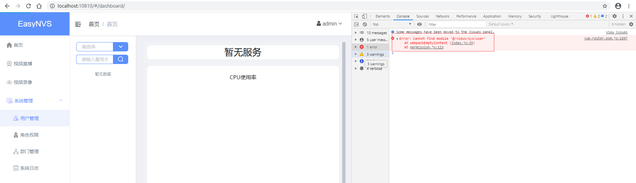Bookmark this page with the star icon
The image size is (636, 183).
pyautogui.click(x=605, y=6)
